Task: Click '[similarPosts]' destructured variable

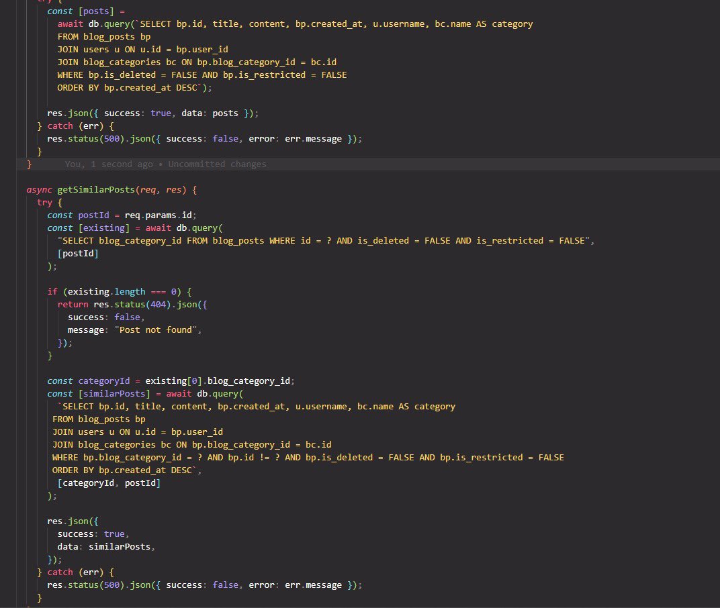Action: click(x=114, y=394)
